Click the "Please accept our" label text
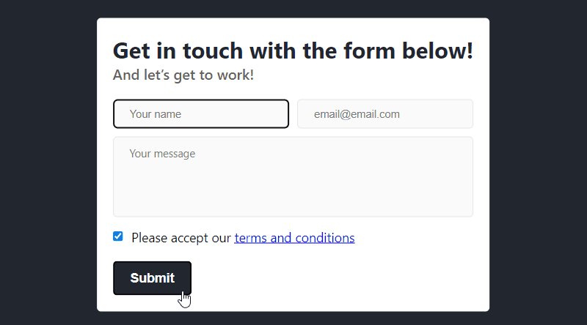Viewport: 587px width, 325px height. pyautogui.click(x=181, y=238)
